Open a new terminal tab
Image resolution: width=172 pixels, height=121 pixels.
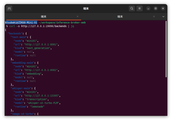pos(9,8)
